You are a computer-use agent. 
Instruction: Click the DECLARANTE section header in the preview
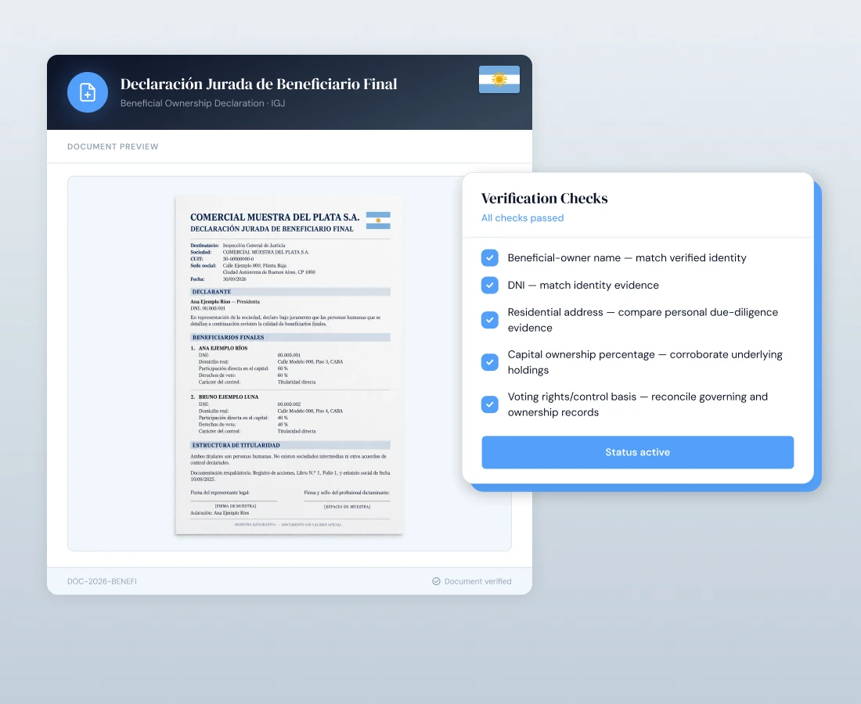click(x=290, y=292)
